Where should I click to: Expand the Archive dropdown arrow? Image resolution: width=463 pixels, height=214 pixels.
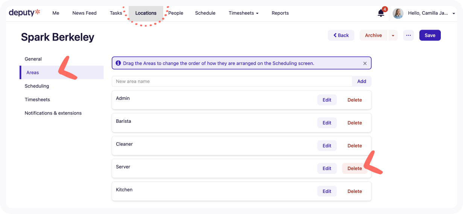coord(393,35)
